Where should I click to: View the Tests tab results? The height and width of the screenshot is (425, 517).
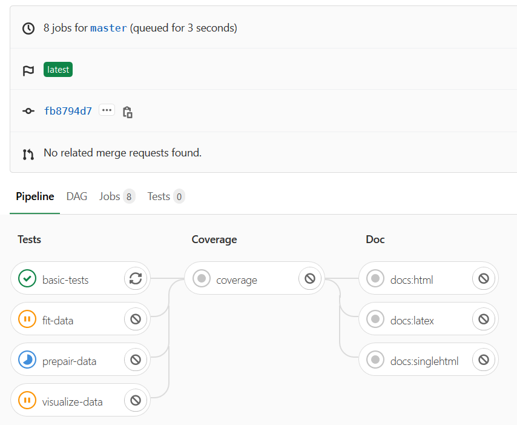click(x=159, y=196)
